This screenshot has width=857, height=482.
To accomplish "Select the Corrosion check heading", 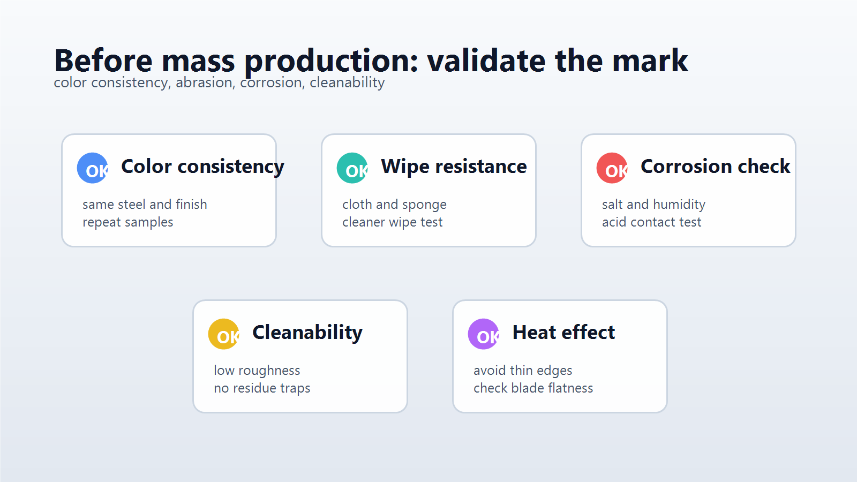I will click(x=715, y=167).
